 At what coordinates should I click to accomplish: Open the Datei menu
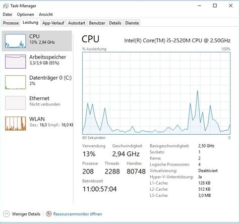pos(8,15)
